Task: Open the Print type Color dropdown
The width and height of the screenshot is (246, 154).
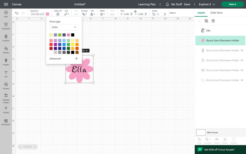Action: pos(64,27)
